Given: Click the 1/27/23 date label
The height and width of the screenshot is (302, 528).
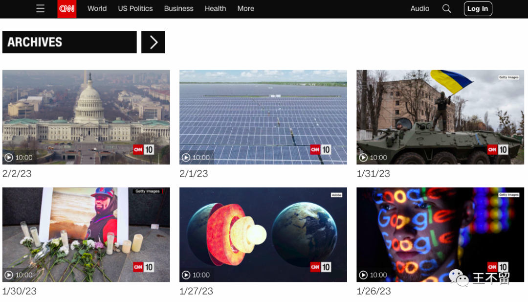Looking at the screenshot, I should [x=197, y=291].
